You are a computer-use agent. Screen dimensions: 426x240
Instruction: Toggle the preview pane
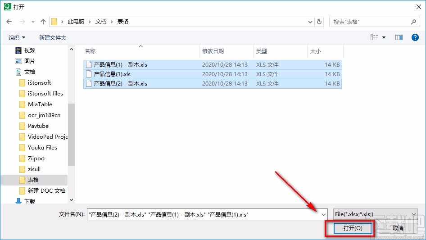[x=399, y=37]
